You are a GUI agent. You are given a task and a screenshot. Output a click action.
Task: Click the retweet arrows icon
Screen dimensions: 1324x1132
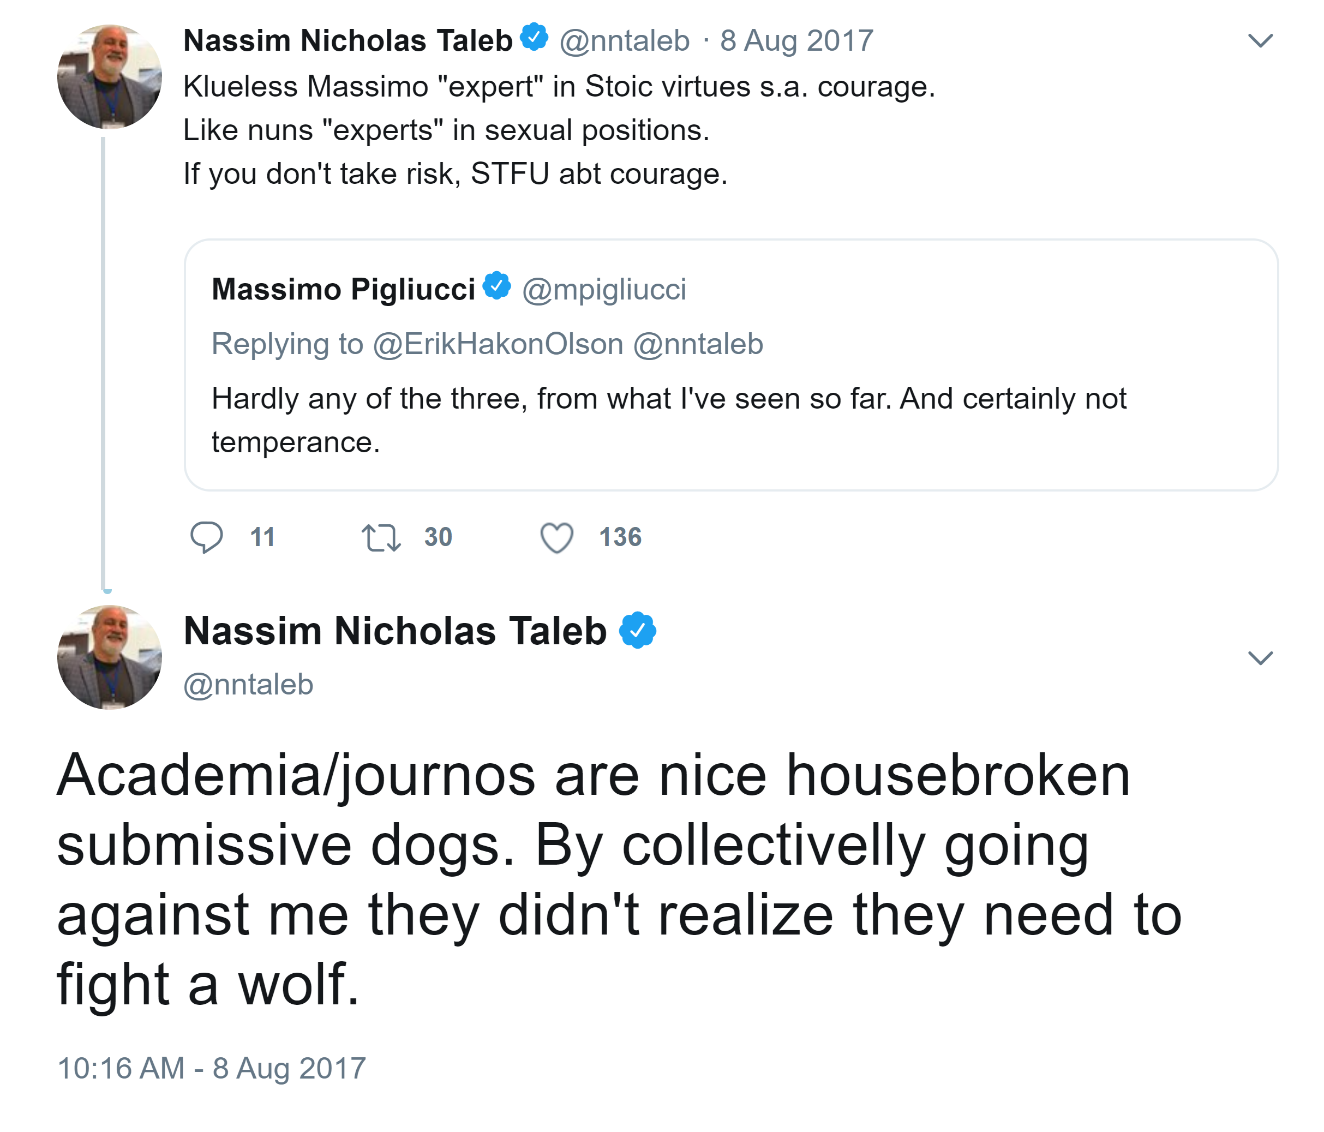coord(381,537)
